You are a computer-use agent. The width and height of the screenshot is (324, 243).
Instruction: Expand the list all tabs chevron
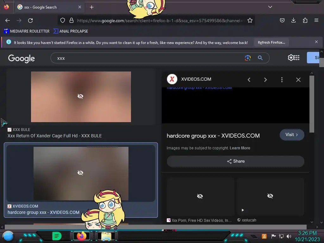pyautogui.click(x=270, y=7)
